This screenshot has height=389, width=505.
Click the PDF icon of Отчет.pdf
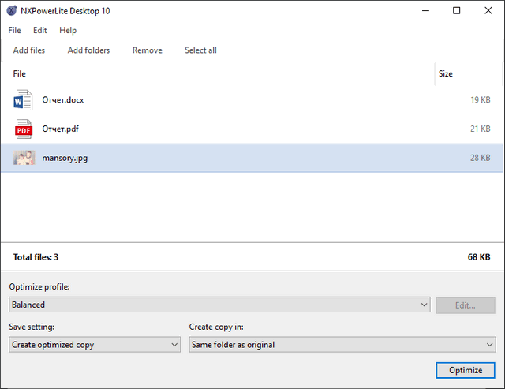point(23,129)
